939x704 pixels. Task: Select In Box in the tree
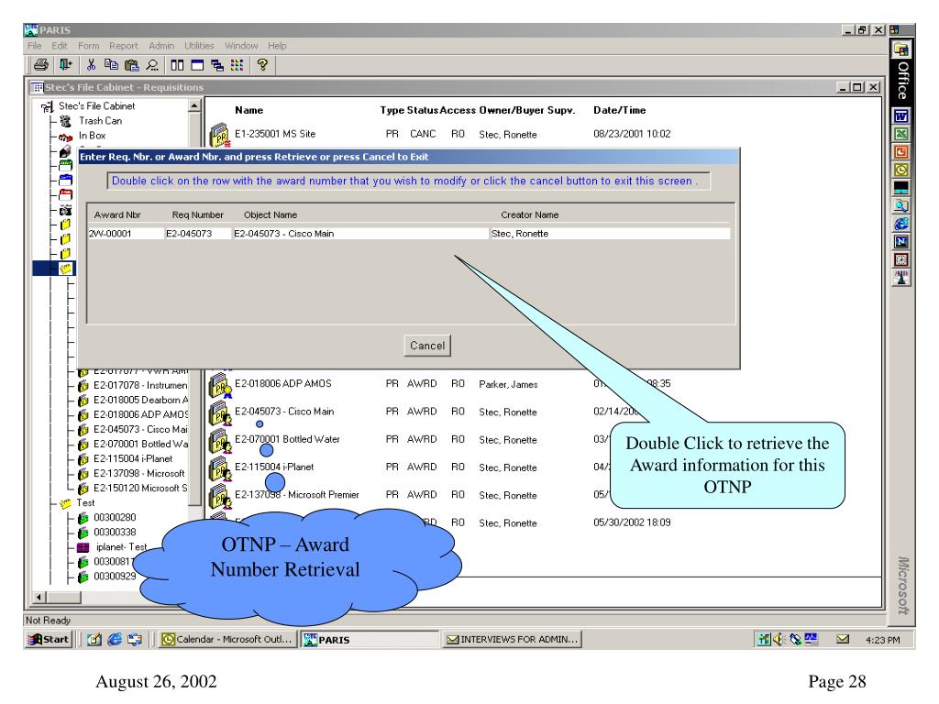click(x=93, y=136)
